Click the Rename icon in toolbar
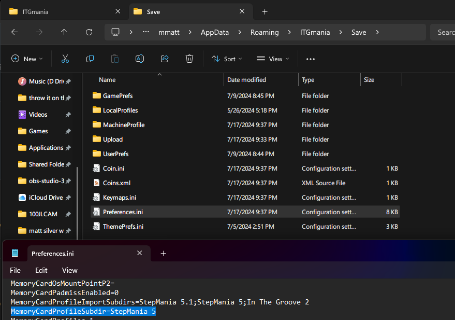 (x=139, y=59)
